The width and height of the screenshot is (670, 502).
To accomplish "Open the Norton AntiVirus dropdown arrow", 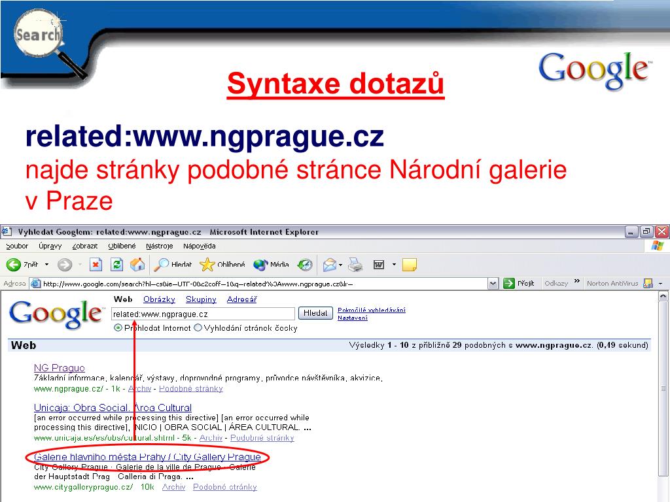I will tap(661, 284).
